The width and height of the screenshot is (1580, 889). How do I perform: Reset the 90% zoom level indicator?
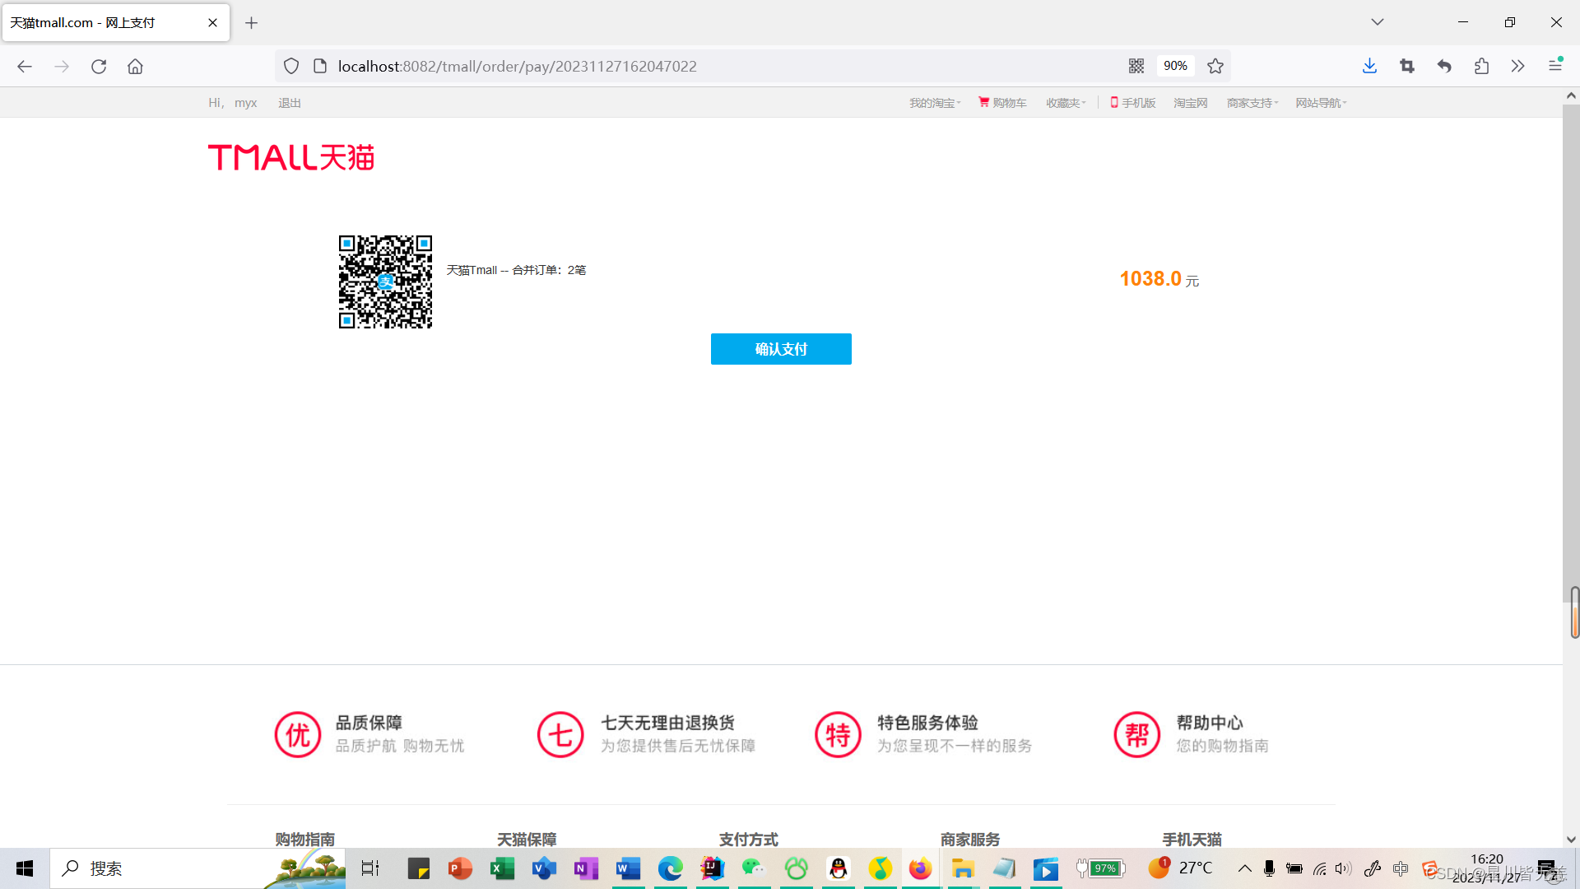pos(1175,66)
